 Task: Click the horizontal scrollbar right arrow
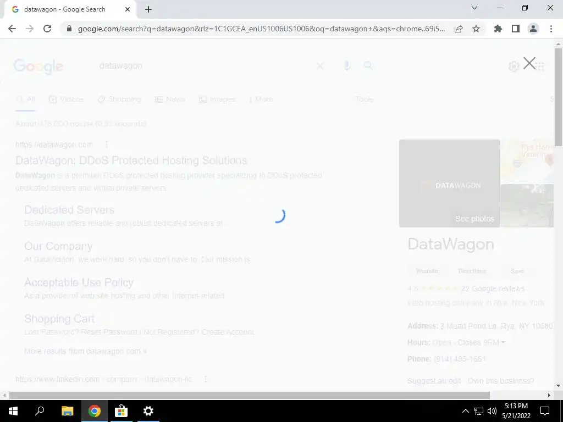pyautogui.click(x=549, y=395)
